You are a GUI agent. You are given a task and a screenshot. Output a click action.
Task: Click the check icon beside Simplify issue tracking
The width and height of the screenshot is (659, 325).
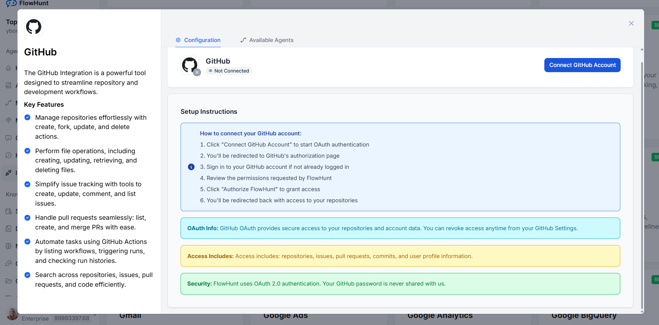tap(28, 184)
